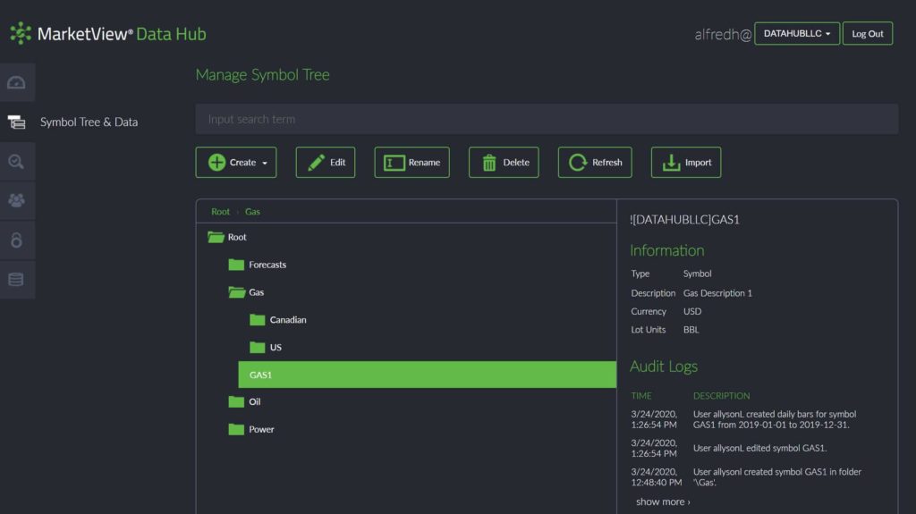Expand audit logs with show more

[x=662, y=501]
